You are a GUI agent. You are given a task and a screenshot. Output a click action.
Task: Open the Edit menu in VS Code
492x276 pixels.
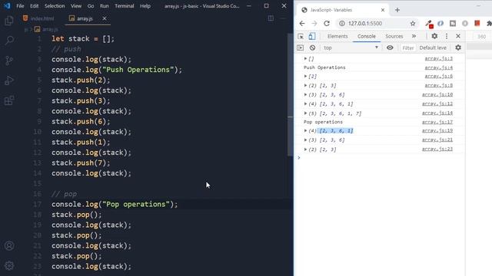34,6
